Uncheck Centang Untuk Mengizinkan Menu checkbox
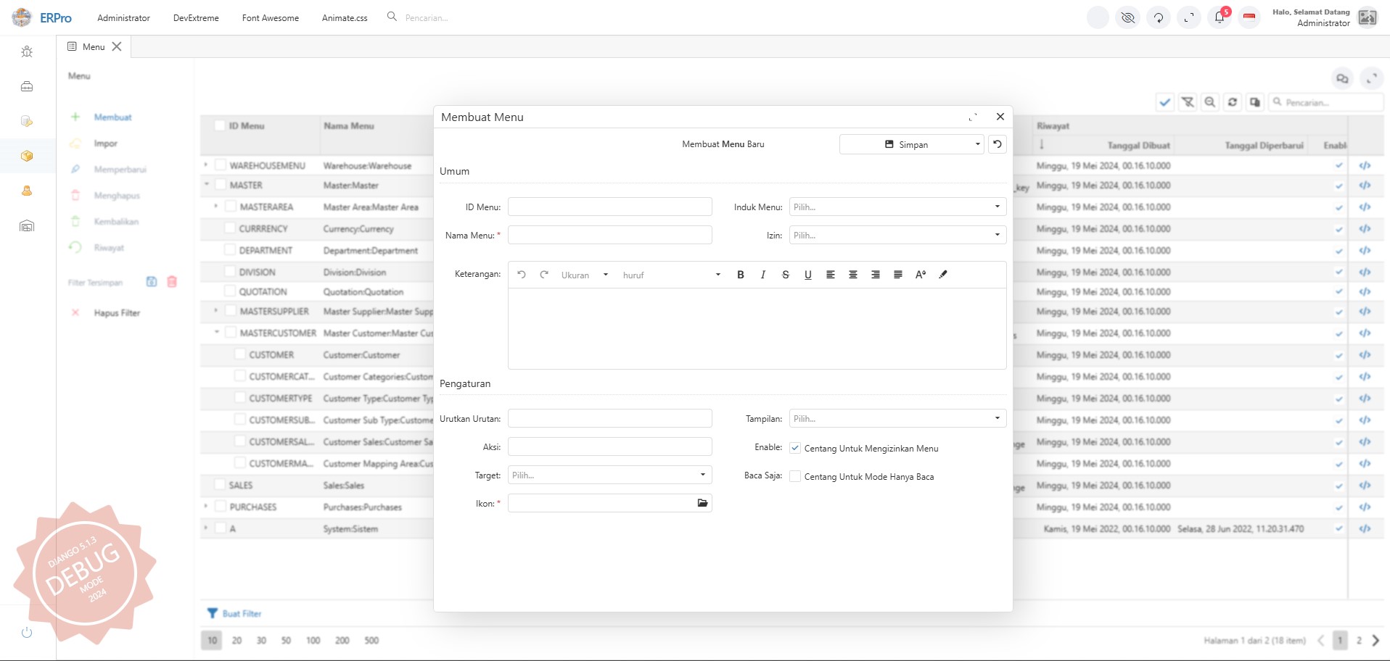 795,448
